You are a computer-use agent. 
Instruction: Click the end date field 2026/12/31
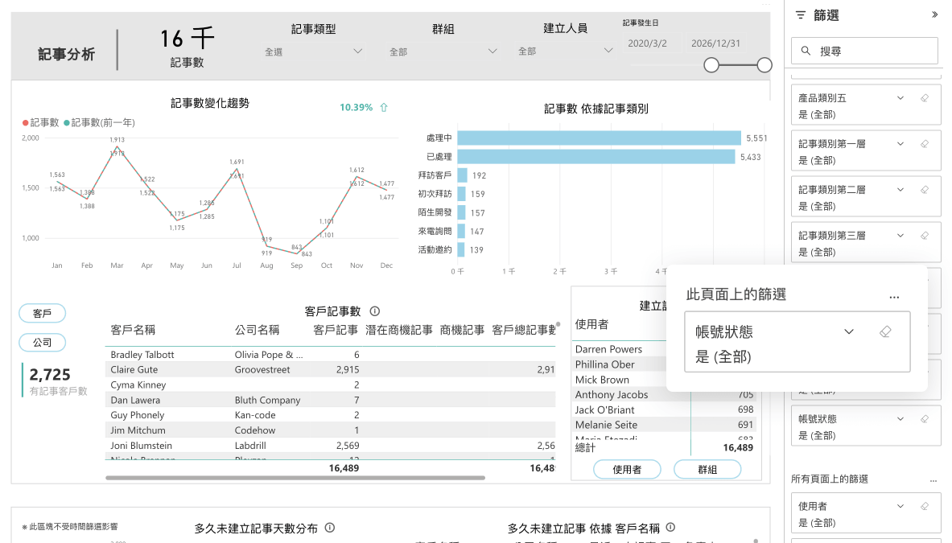pyautogui.click(x=716, y=43)
